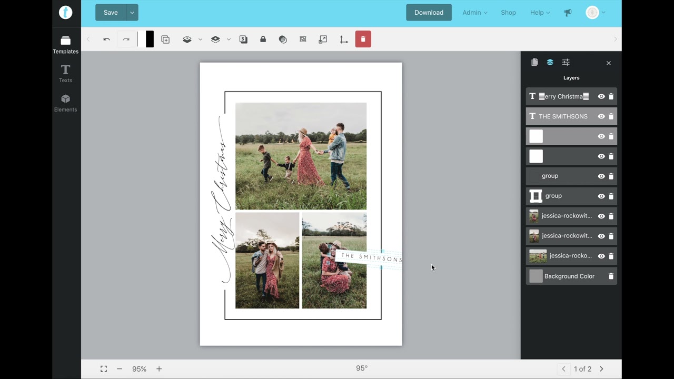Redo the last action
The width and height of the screenshot is (674, 379).
pyautogui.click(x=126, y=39)
